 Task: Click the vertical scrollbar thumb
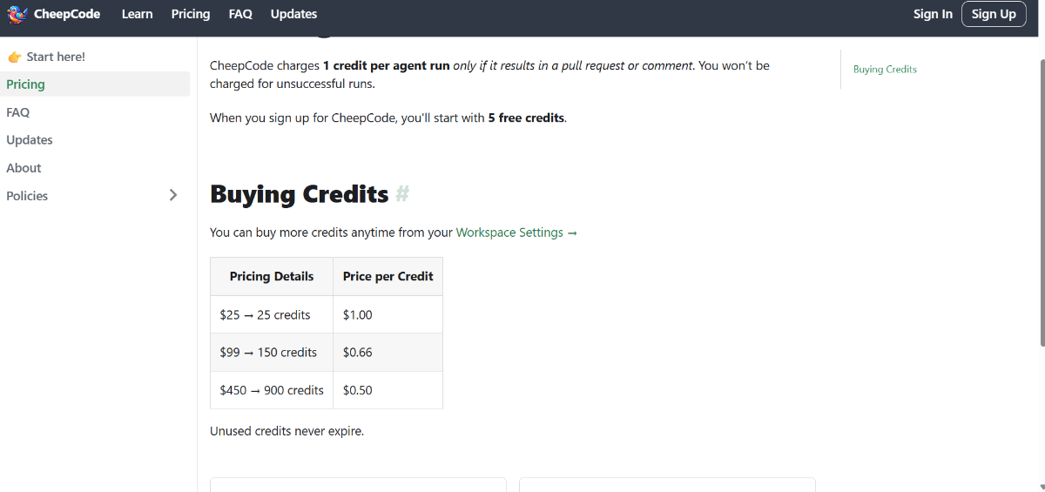(1041, 200)
